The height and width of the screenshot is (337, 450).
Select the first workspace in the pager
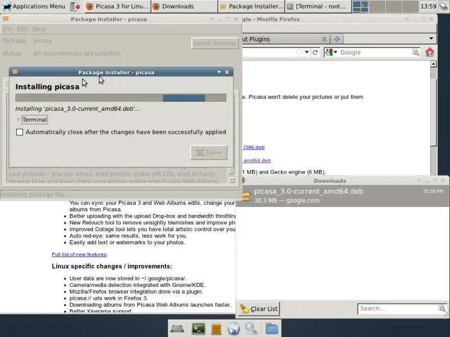[360, 6]
